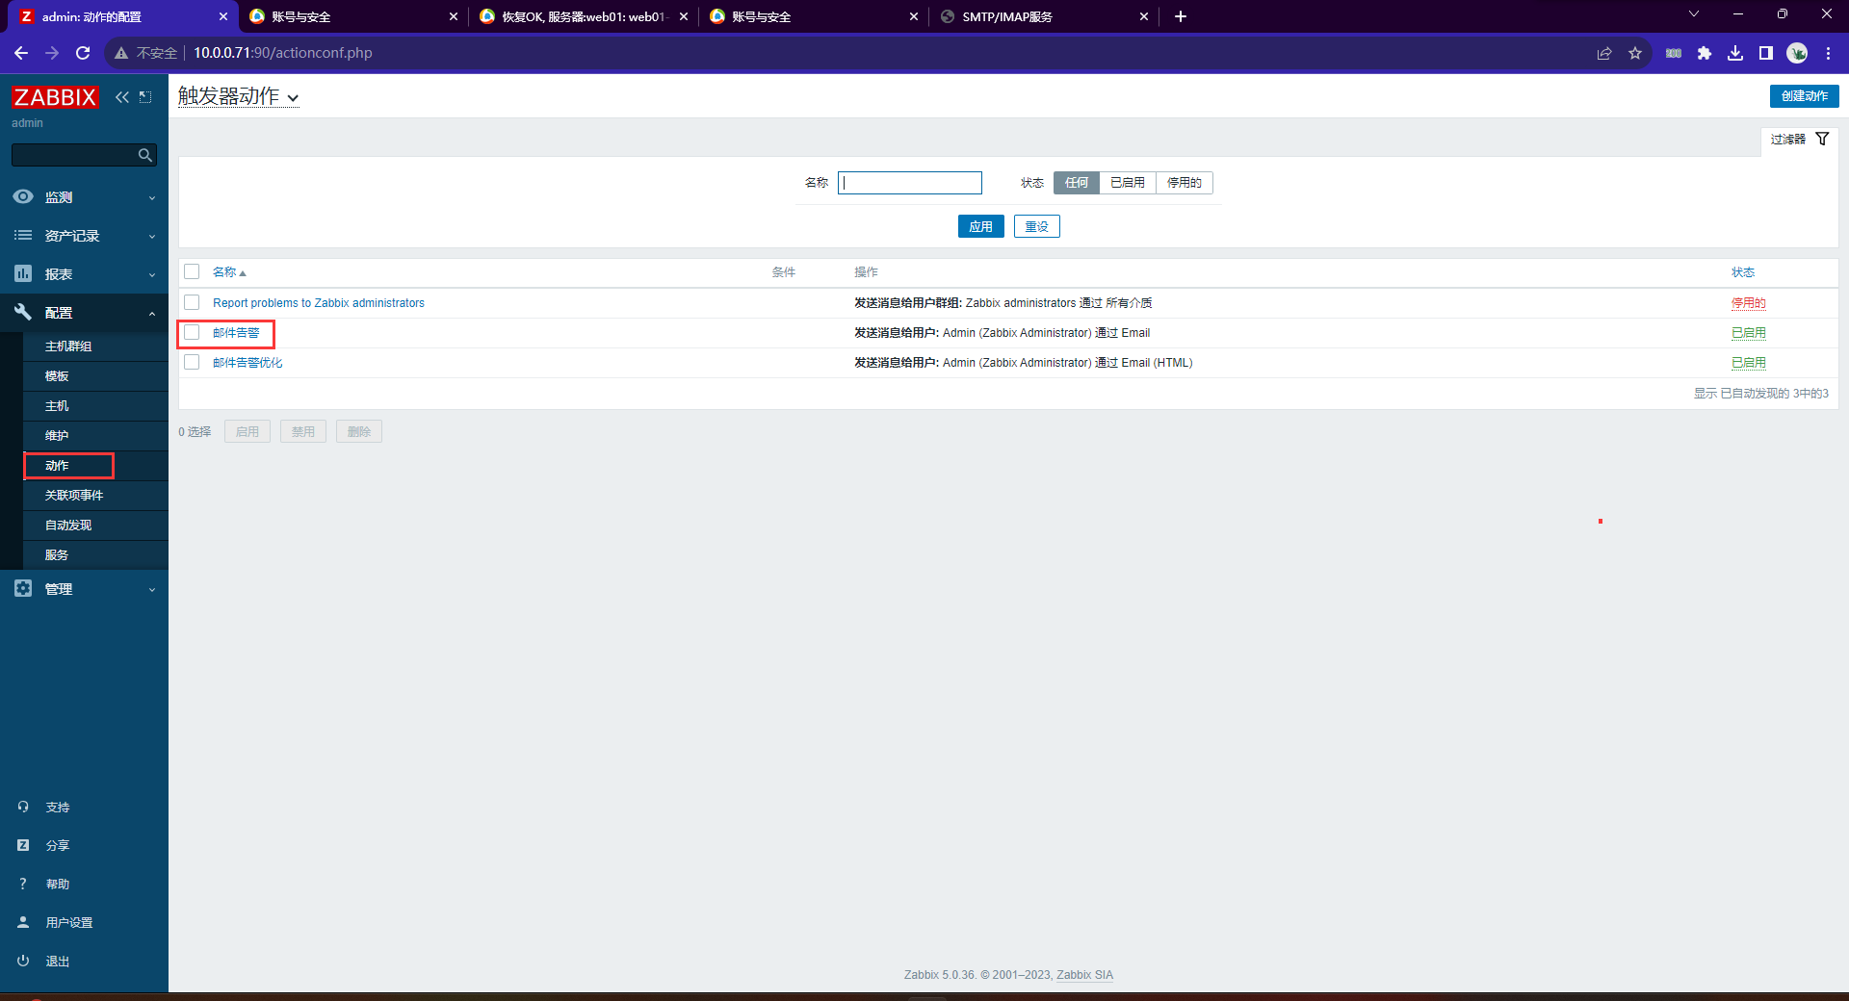The image size is (1849, 1001).
Task: Open the 邮件告警优化 action link
Action: coord(247,363)
